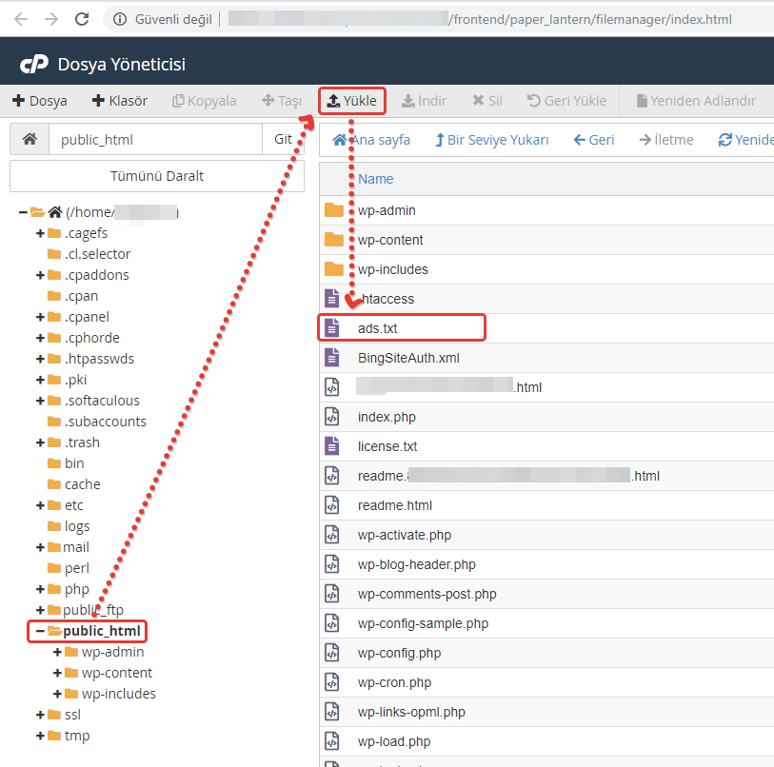This screenshot has width=774, height=767.
Task: Select the index.php file icon
Action: point(332,417)
